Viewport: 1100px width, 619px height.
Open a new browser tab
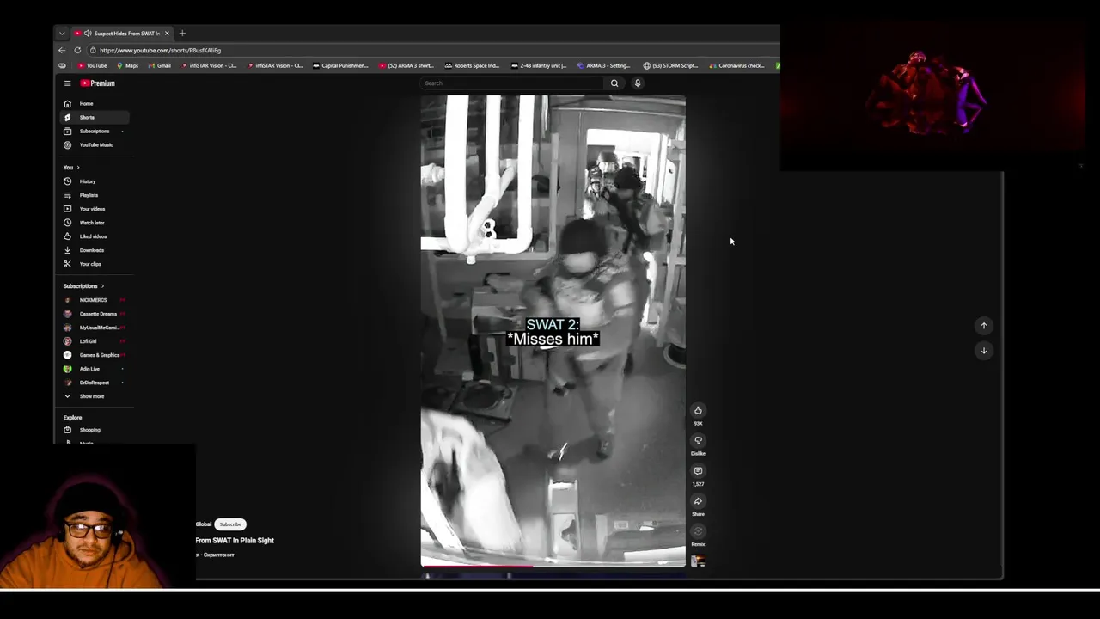[x=182, y=34]
